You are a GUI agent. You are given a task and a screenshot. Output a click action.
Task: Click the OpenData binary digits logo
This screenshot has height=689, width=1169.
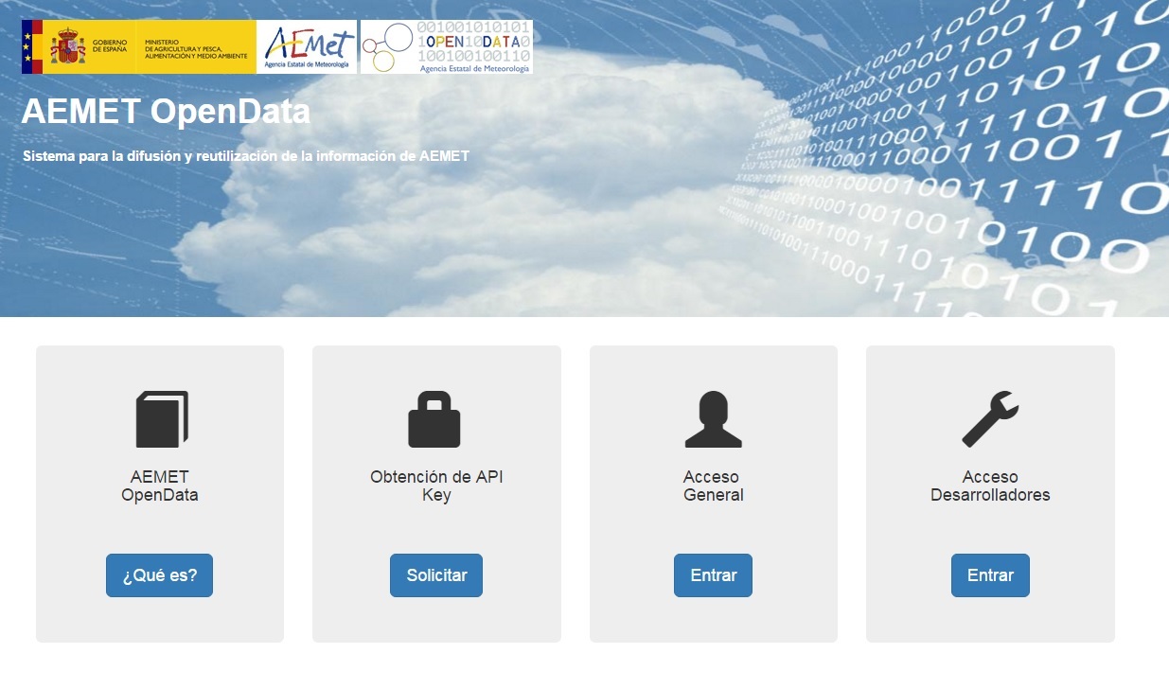point(447,47)
